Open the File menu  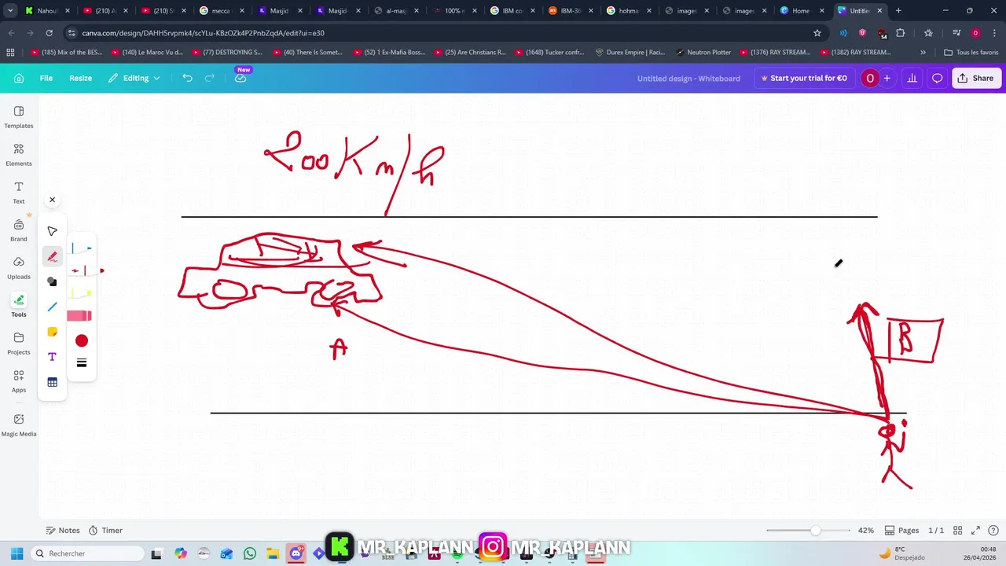(46, 78)
